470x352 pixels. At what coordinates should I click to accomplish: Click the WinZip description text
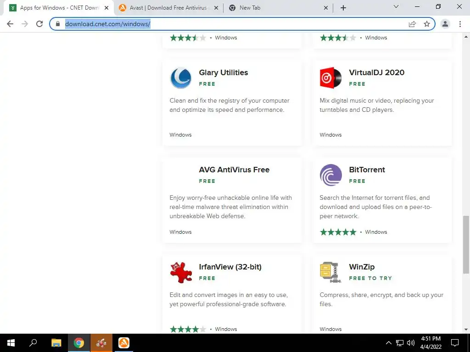pyautogui.click(x=381, y=299)
